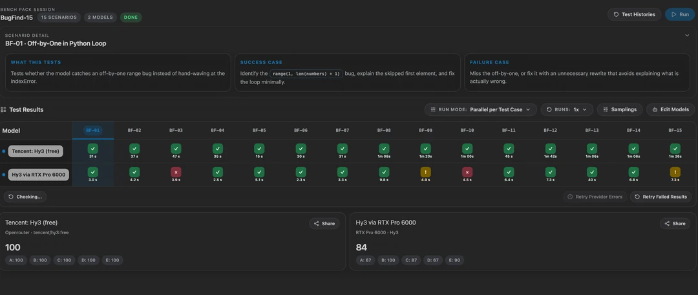Open Tencent Hy3 BF-15 pass result, 1m 26s
This screenshot has width=698, height=295.
tap(675, 149)
